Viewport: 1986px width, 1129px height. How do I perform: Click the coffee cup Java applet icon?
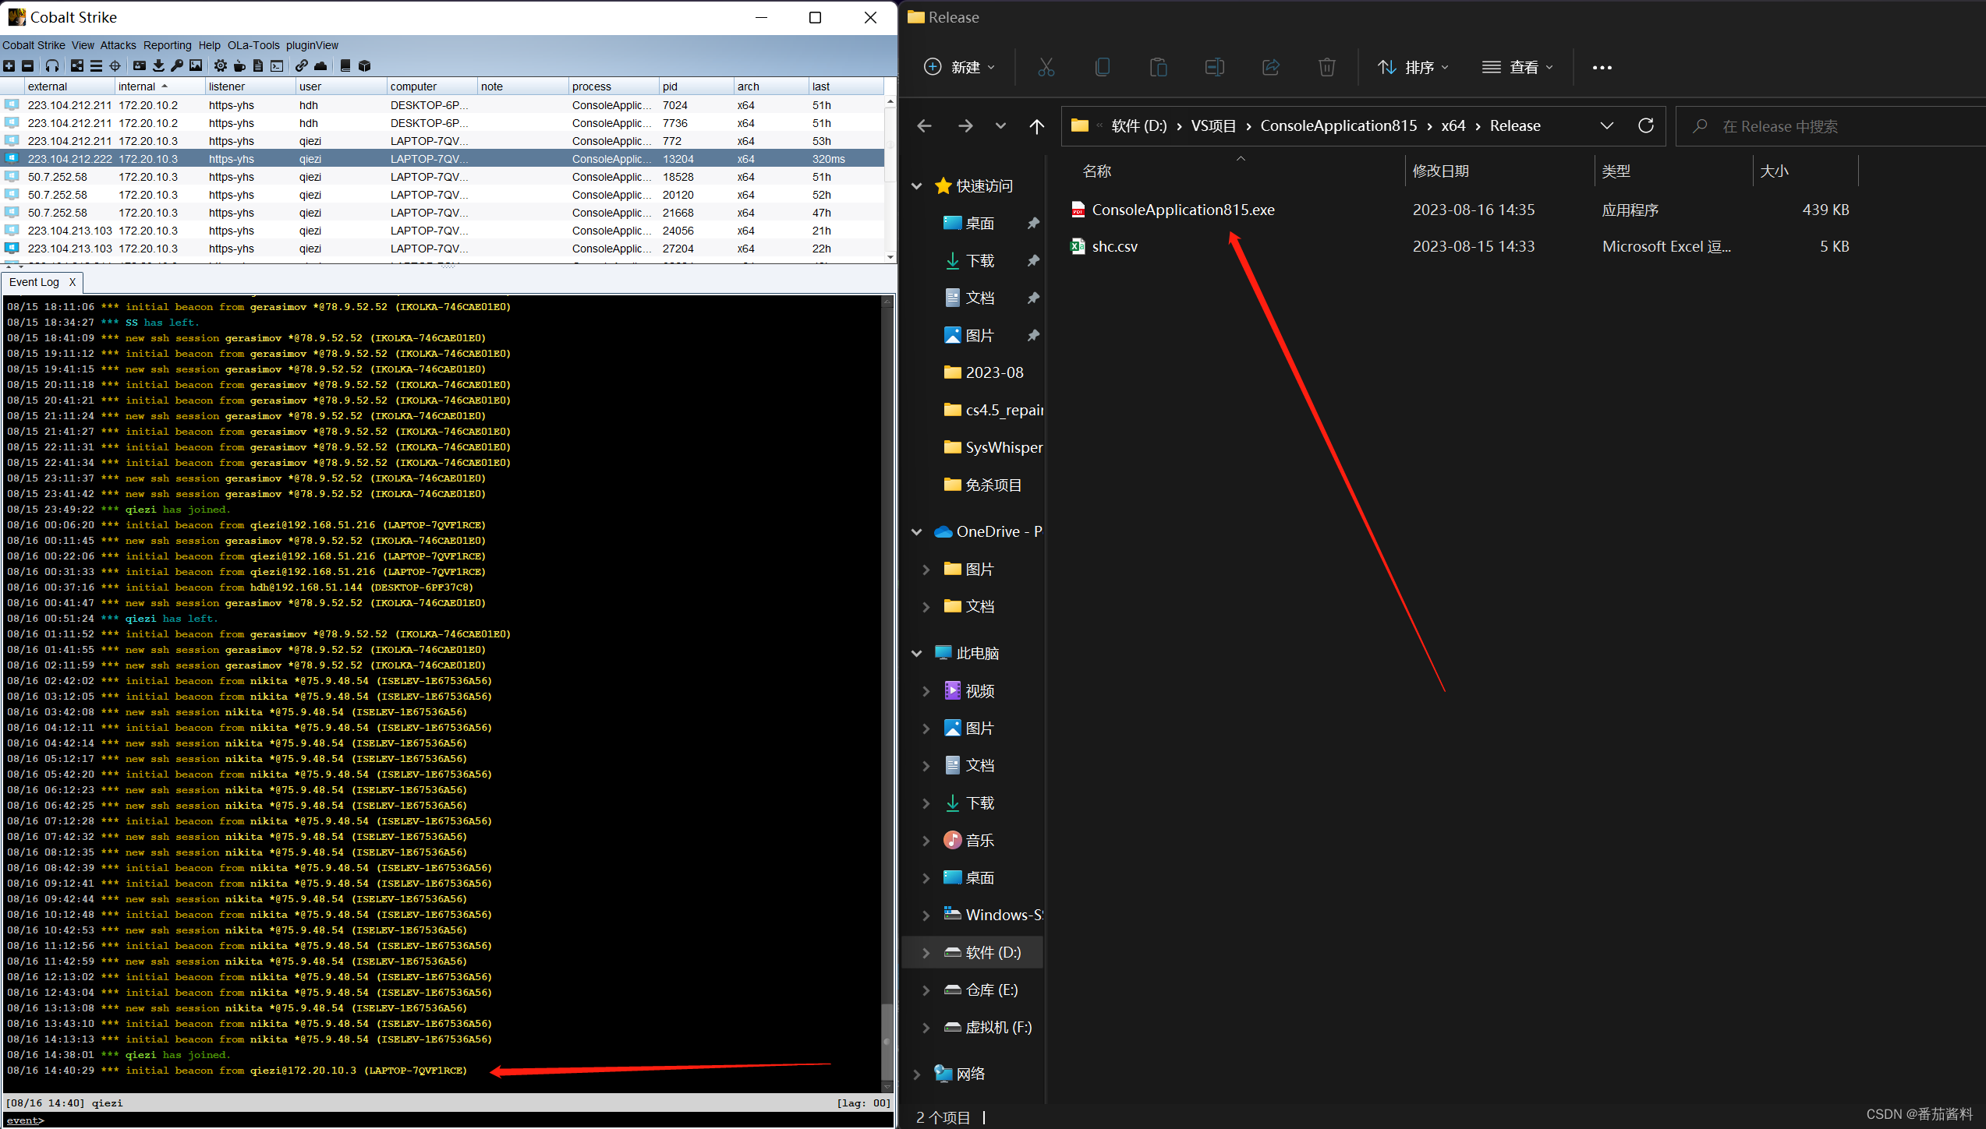(x=239, y=66)
